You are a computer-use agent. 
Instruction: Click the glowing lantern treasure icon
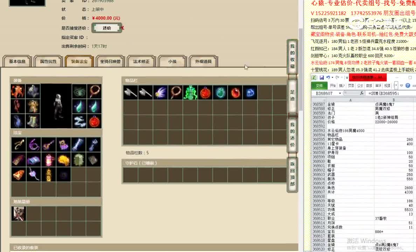tap(48, 160)
